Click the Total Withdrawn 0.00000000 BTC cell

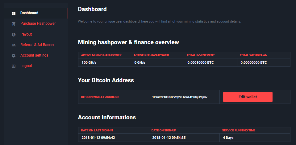coord(253,62)
